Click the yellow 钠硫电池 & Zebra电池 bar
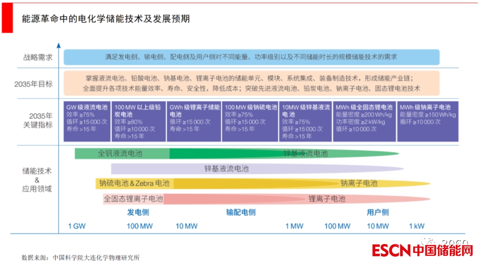Viewport: 484px width, 264px height. (135, 184)
